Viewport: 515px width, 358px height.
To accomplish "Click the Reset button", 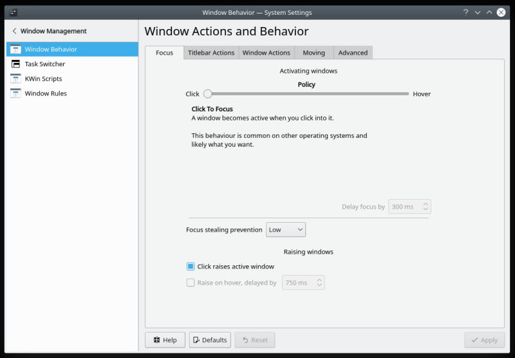I will [x=255, y=340].
